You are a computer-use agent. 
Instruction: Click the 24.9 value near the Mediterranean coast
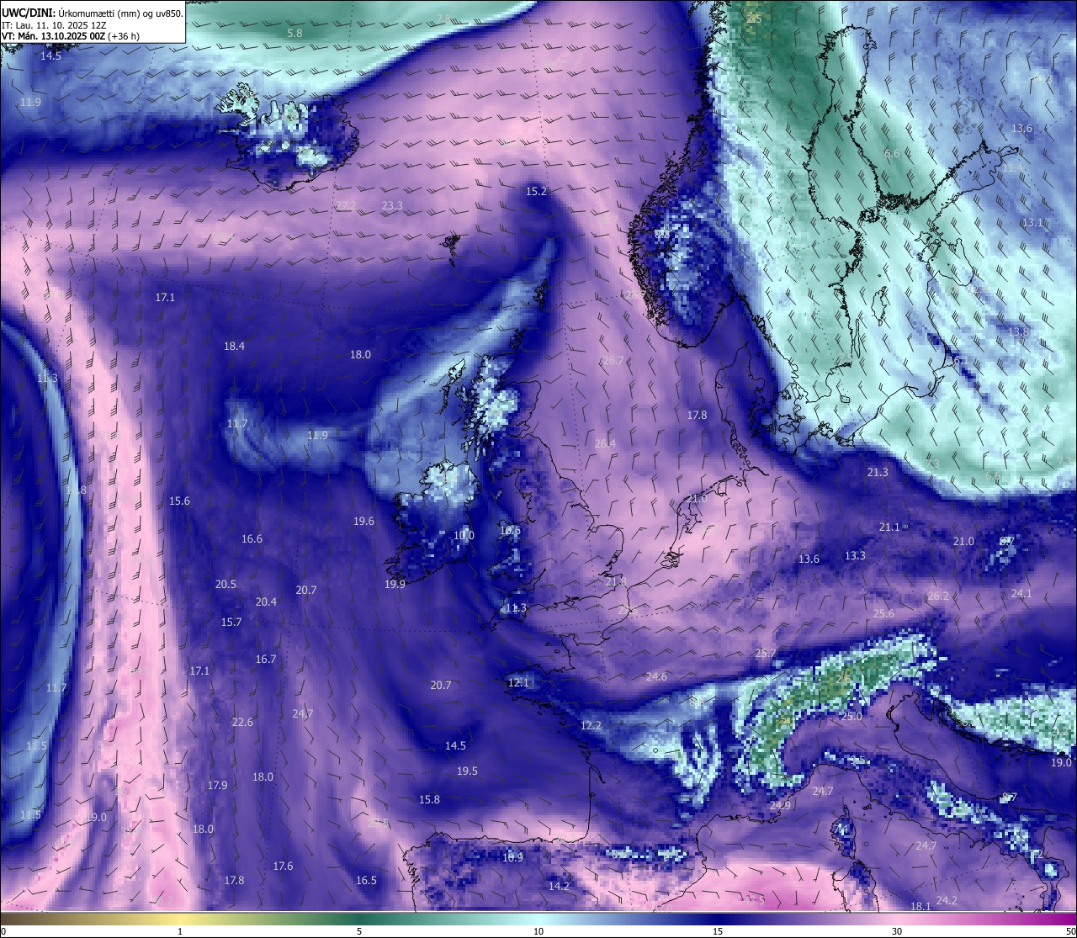[780, 805]
